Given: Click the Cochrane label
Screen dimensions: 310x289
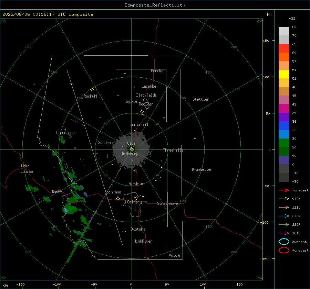Looking at the screenshot, I should click(x=113, y=192).
